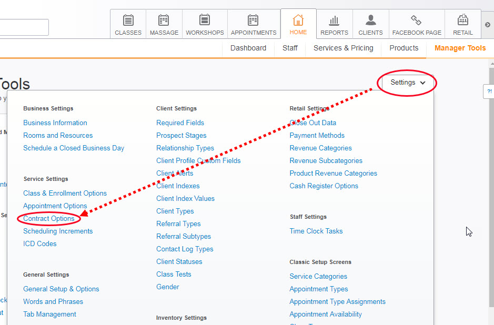This screenshot has width=494, height=325.
Task: Open the Clients person tab
Action: coord(371,24)
